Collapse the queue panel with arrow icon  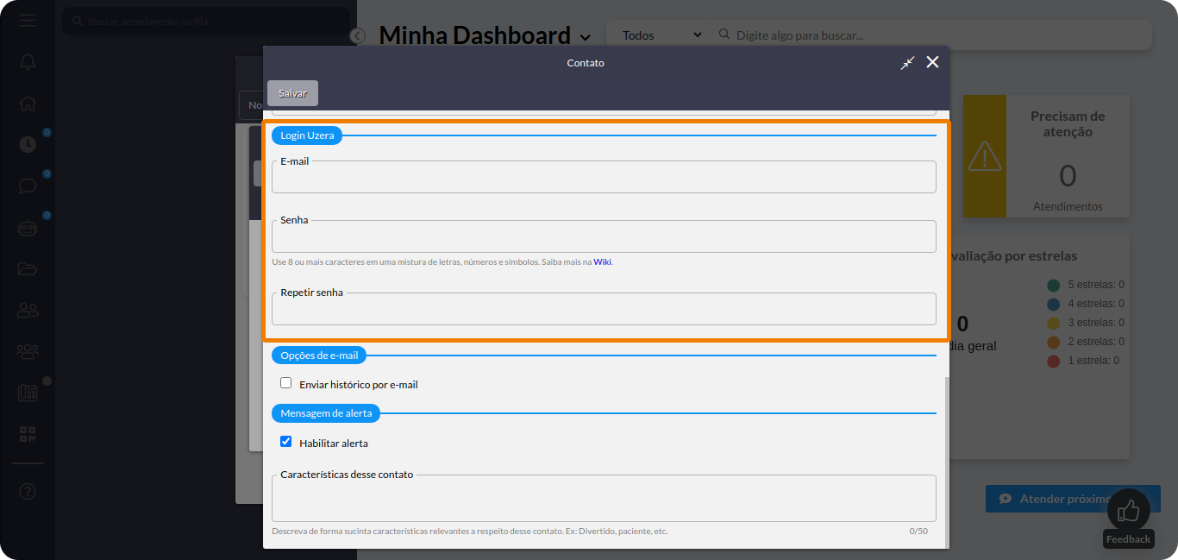click(358, 35)
